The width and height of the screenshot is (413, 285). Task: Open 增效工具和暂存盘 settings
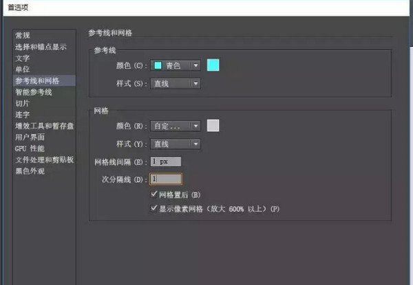(44, 126)
